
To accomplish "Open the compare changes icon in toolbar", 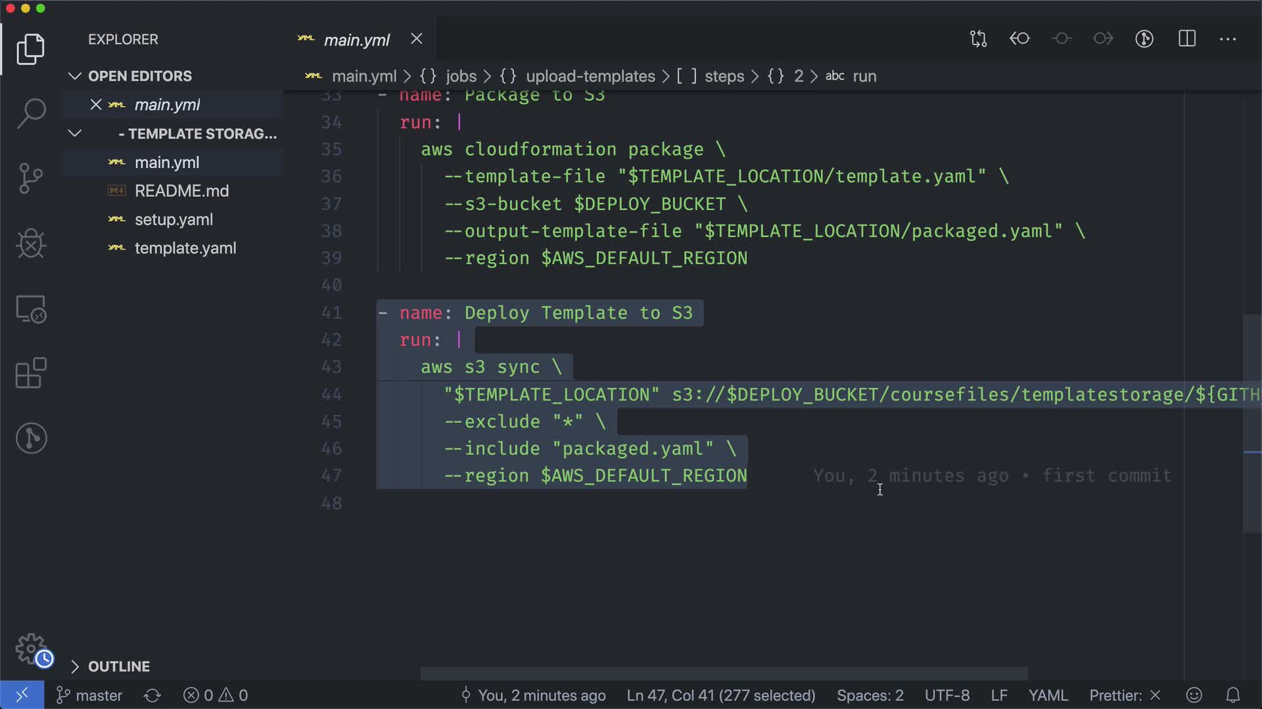I will coord(978,39).
